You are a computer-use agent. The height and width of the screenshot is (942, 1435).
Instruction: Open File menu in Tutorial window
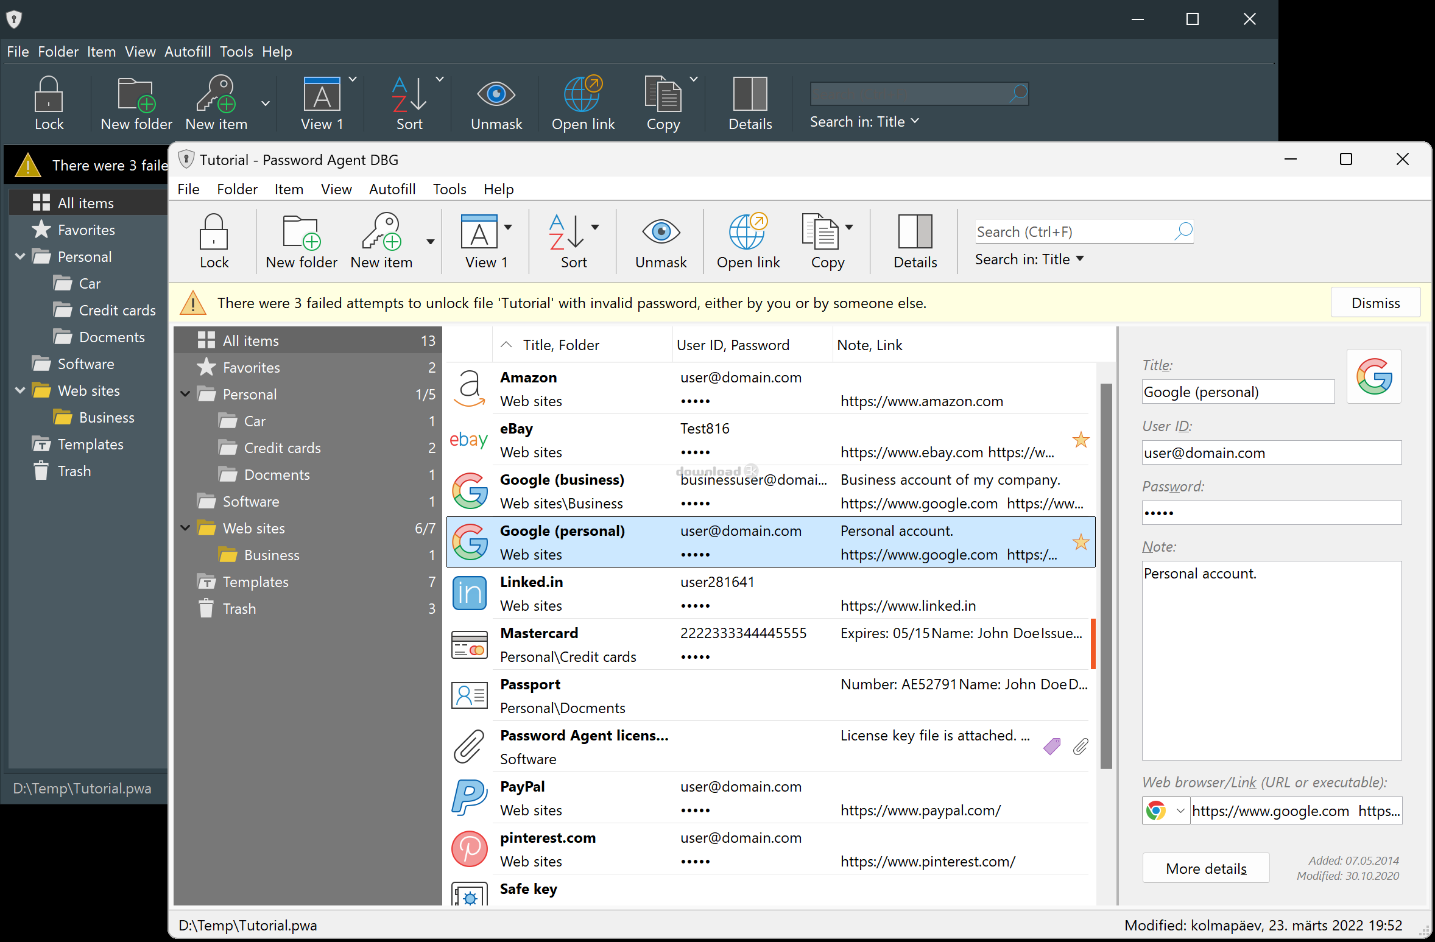pos(188,189)
